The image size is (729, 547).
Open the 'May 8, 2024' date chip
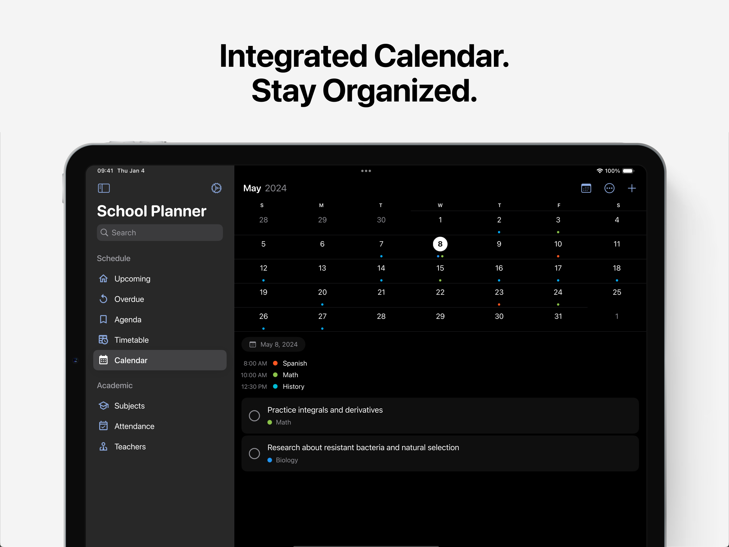coord(274,344)
